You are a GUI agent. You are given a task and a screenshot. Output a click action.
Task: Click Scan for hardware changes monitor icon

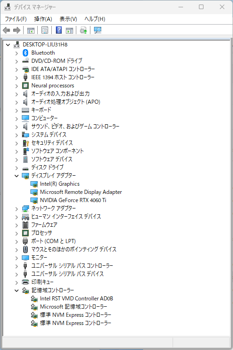tap(98, 30)
